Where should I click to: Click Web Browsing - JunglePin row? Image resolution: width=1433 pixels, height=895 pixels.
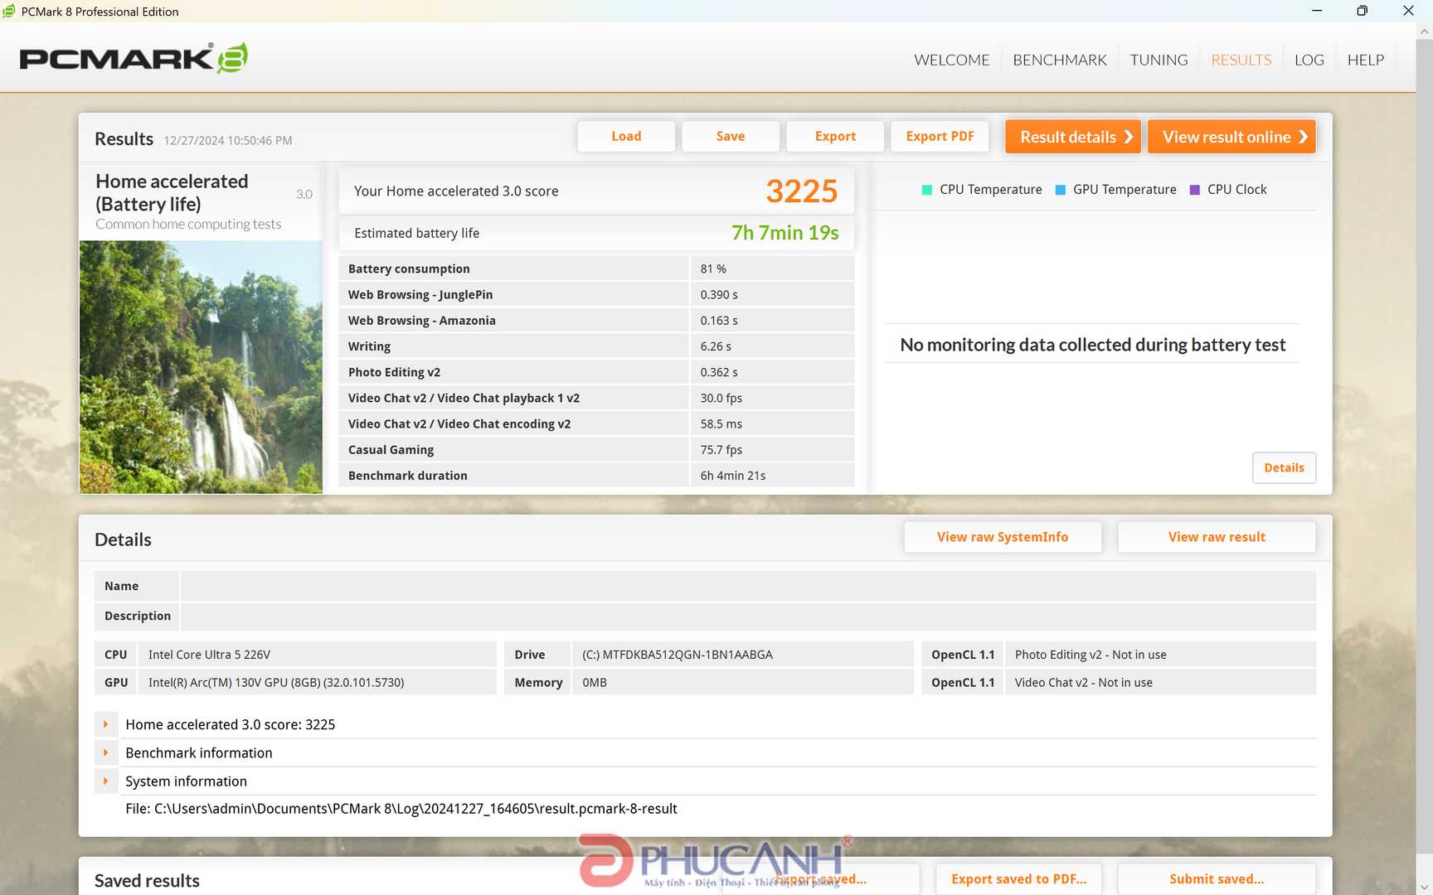pos(596,294)
